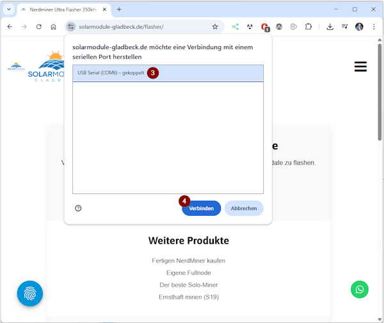The width and height of the screenshot is (384, 323).
Task: Open the tab search dropdown arrow
Action: [x=9, y=10]
